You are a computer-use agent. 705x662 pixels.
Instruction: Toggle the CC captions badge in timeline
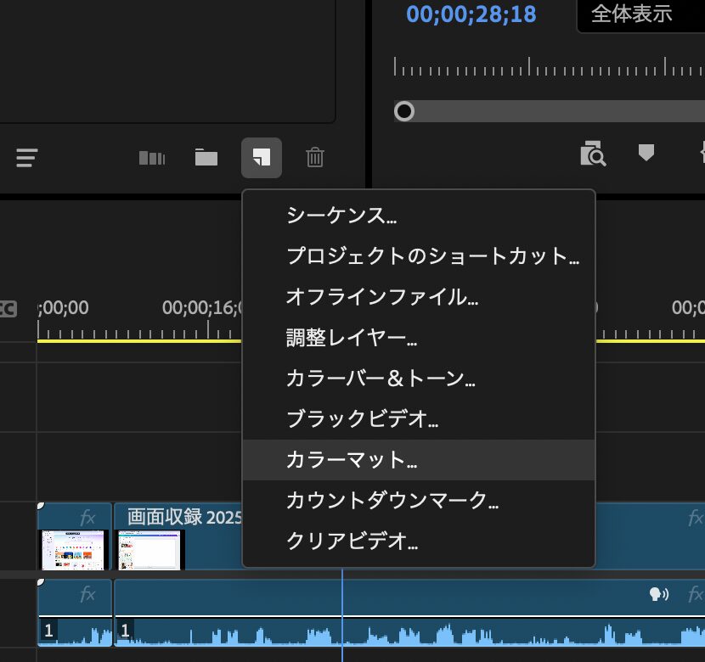point(8,309)
